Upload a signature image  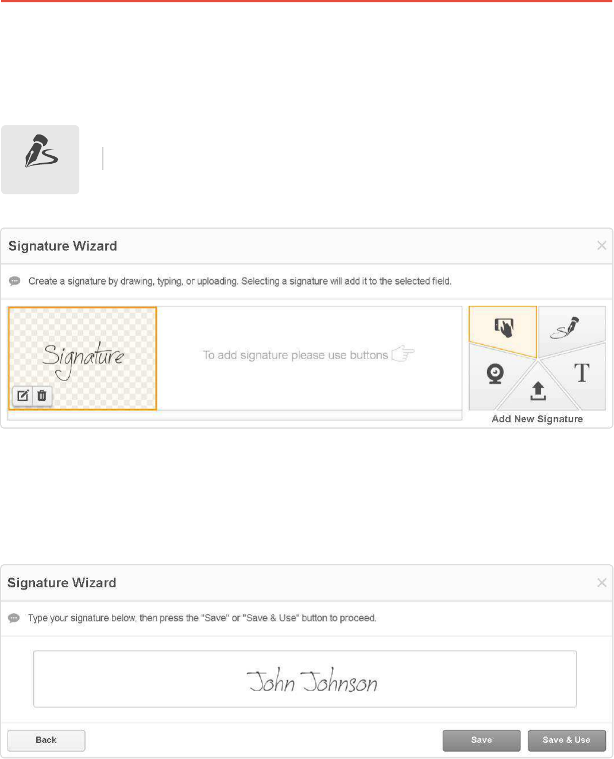click(x=538, y=392)
